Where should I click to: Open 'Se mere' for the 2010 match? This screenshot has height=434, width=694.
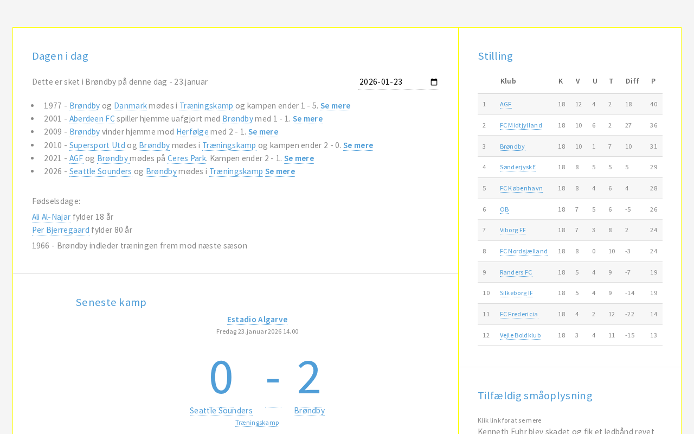point(358,145)
